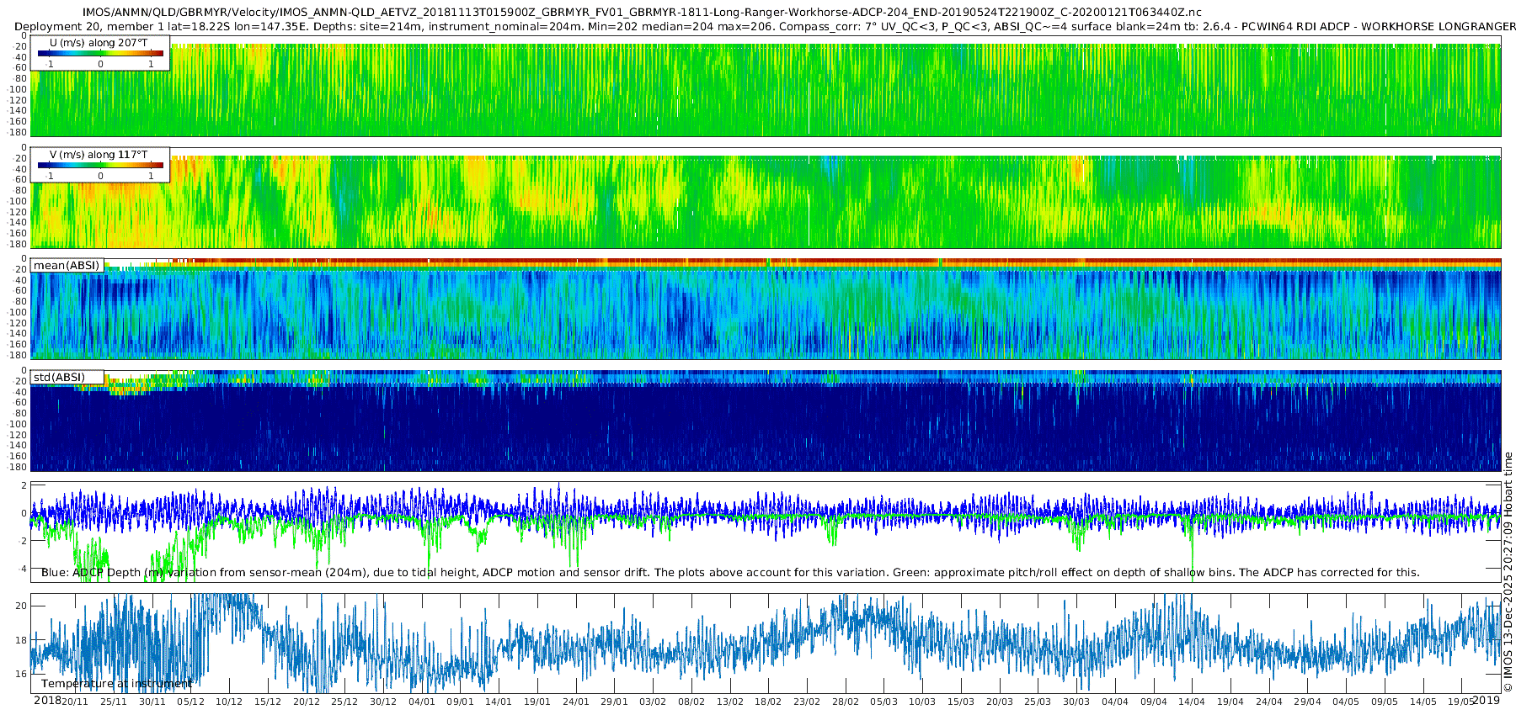Select the mean(ABSI) panel label
Screen dimensions: 1516x715
(67, 265)
